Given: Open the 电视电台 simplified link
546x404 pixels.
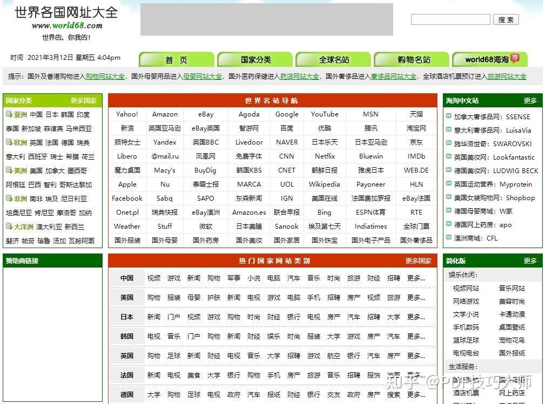Looking at the screenshot, I should coord(466,353).
